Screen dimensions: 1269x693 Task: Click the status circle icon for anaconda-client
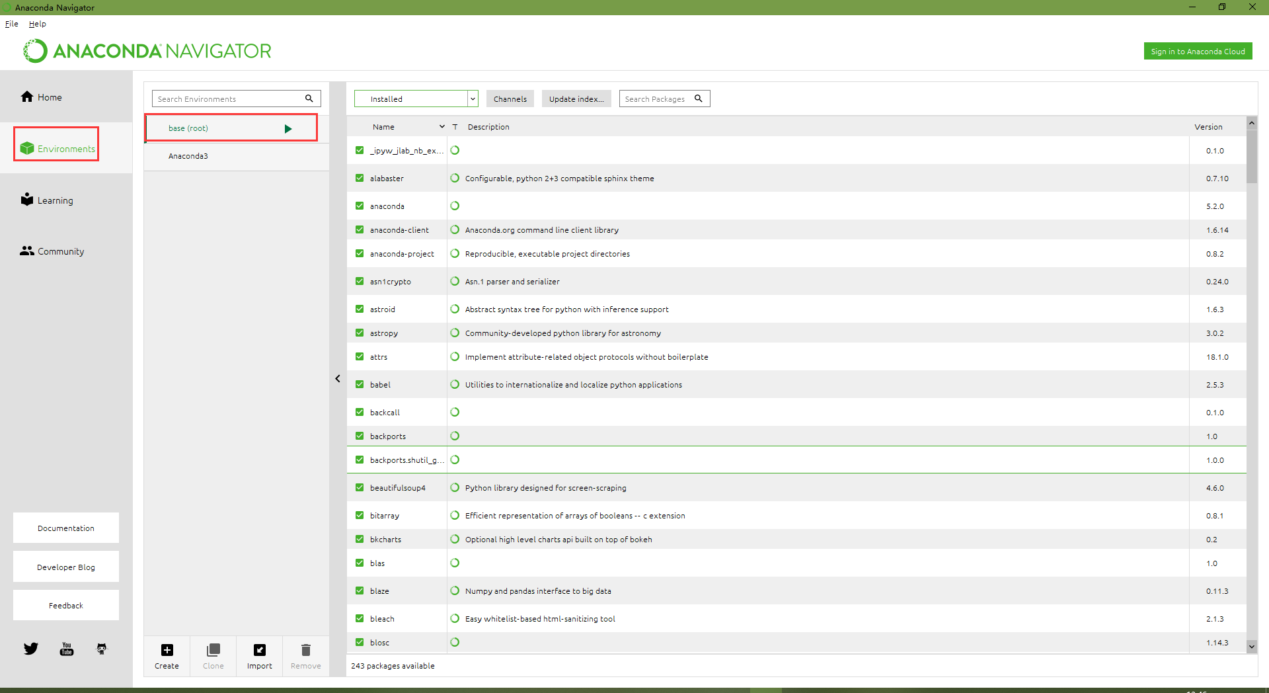(455, 229)
